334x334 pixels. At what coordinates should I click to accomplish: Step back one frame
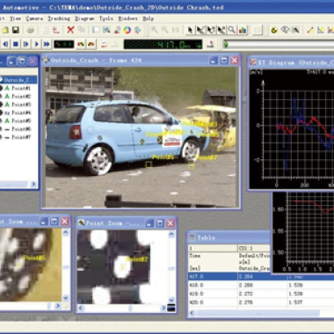[5, 44]
